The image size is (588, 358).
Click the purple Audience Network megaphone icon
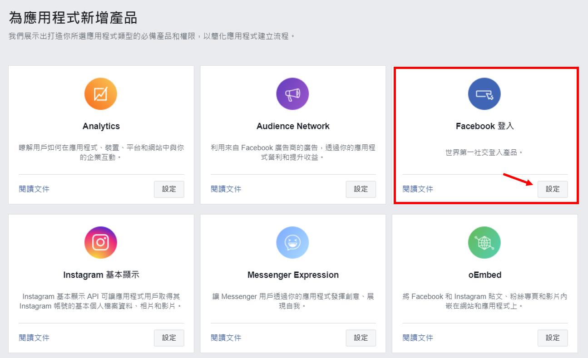(292, 94)
